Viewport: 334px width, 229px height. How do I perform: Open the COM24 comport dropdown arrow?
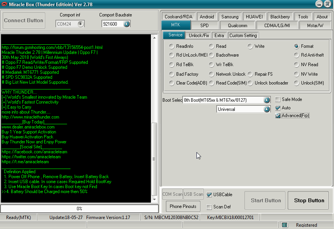pos(80,24)
